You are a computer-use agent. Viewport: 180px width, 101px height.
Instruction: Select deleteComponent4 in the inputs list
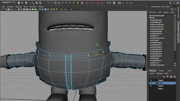click(157, 38)
